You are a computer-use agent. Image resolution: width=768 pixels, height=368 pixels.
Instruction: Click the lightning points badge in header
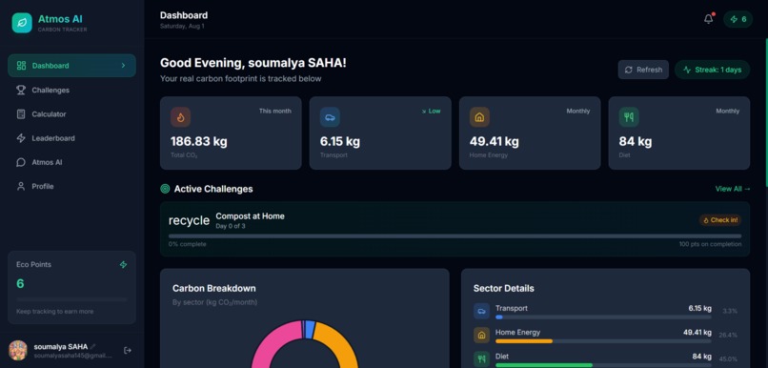(738, 19)
